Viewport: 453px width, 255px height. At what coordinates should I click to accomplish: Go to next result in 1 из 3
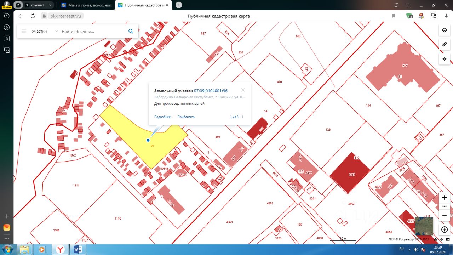tap(243, 117)
